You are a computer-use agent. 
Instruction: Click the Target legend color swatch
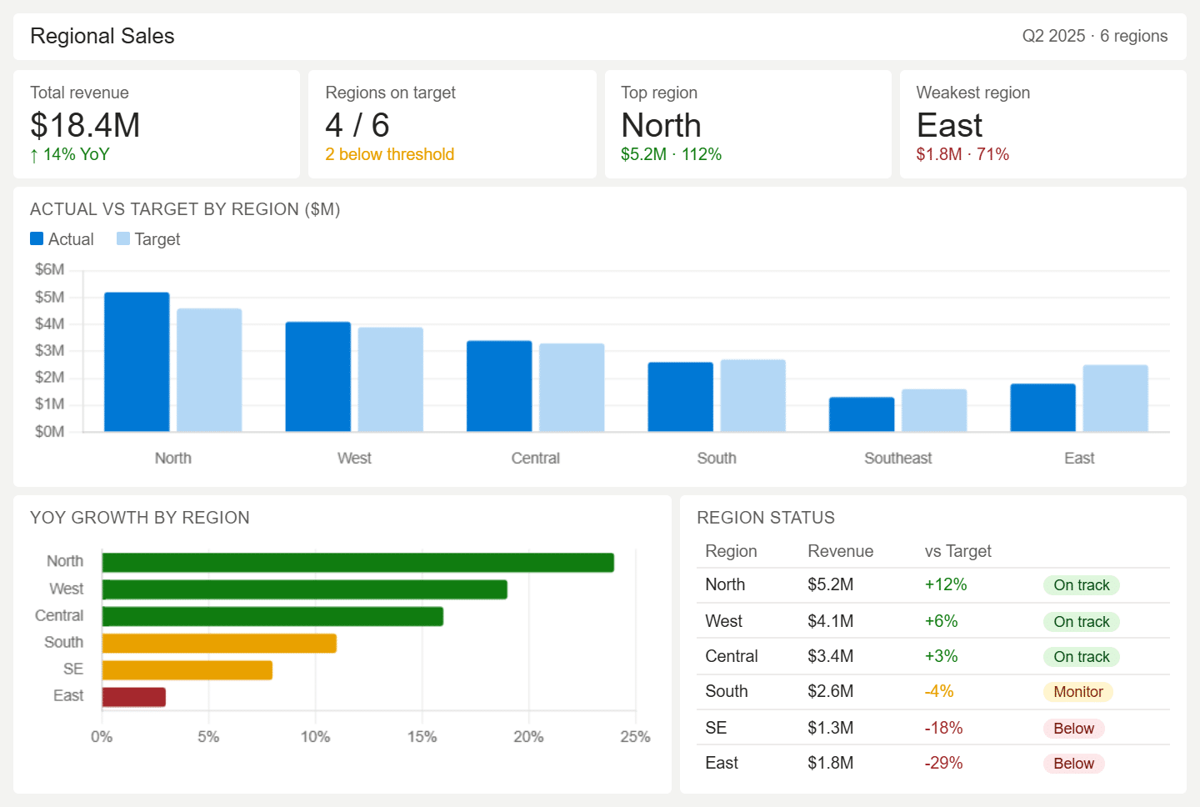coord(123,238)
